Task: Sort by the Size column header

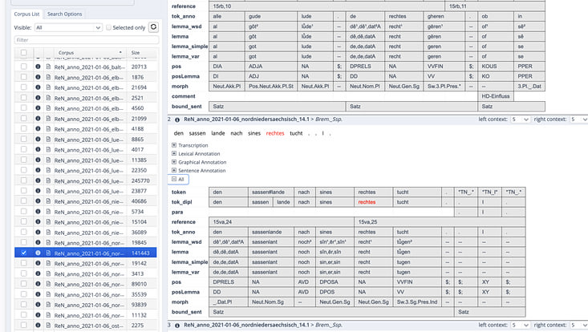Action: [141, 53]
